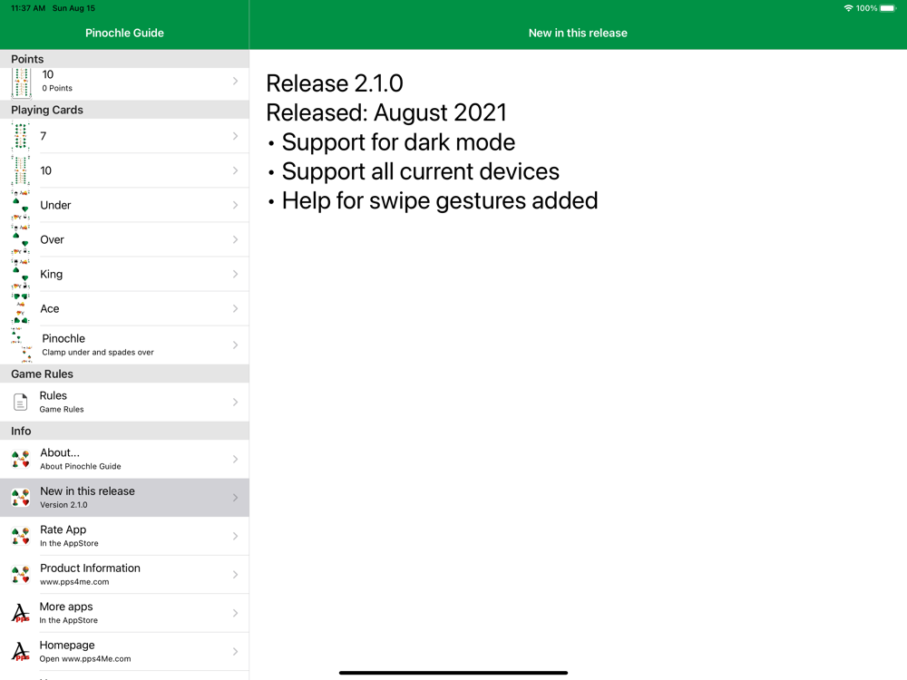Open chevron on the 7 card row
Viewport: 907px width, 680px height.
click(236, 136)
